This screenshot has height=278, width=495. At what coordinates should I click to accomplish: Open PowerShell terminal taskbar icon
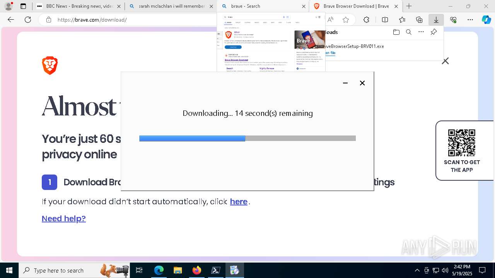(x=215, y=270)
